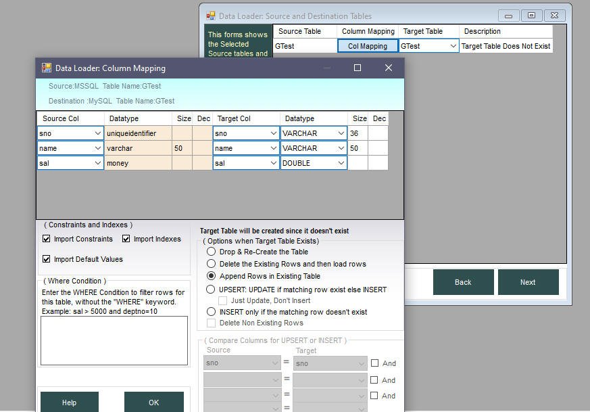
Task: Click the empty target Size cell for sal
Action: 358,163
